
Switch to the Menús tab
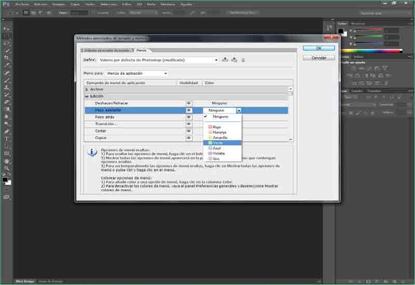pyautogui.click(x=141, y=50)
